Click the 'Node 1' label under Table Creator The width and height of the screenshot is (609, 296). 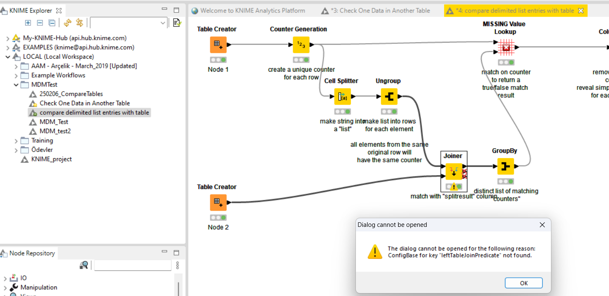218,70
